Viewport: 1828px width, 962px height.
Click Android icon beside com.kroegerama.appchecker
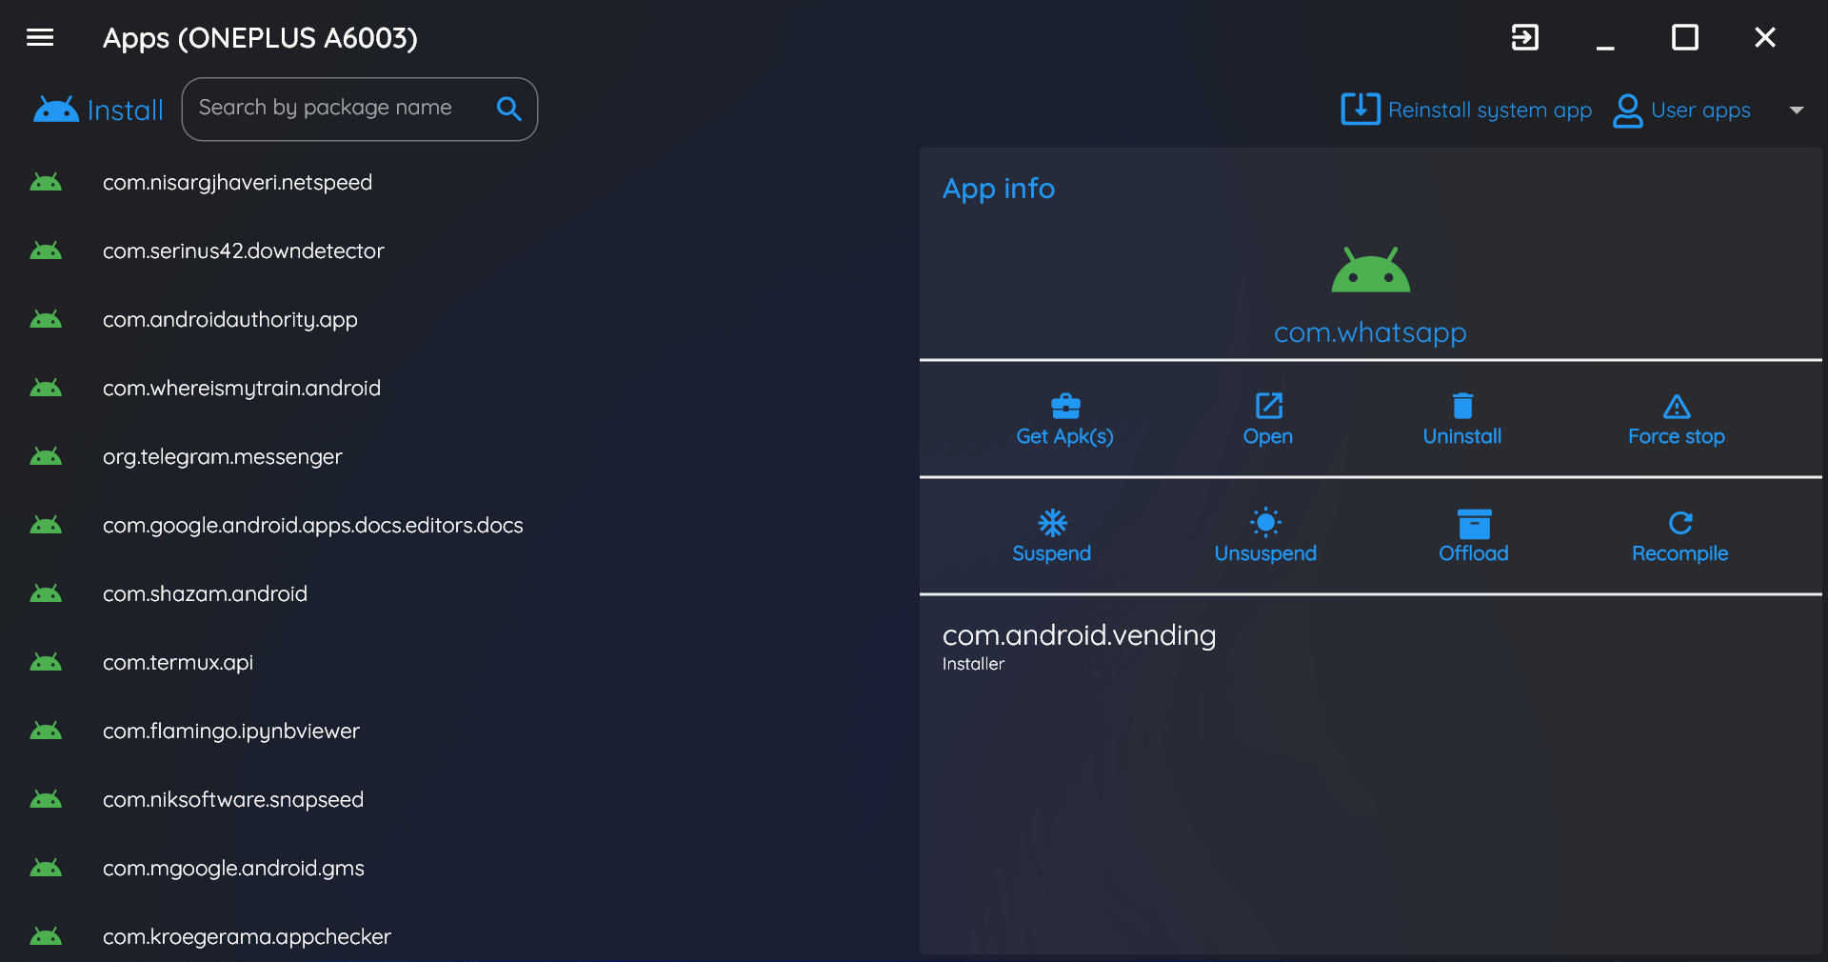46,936
